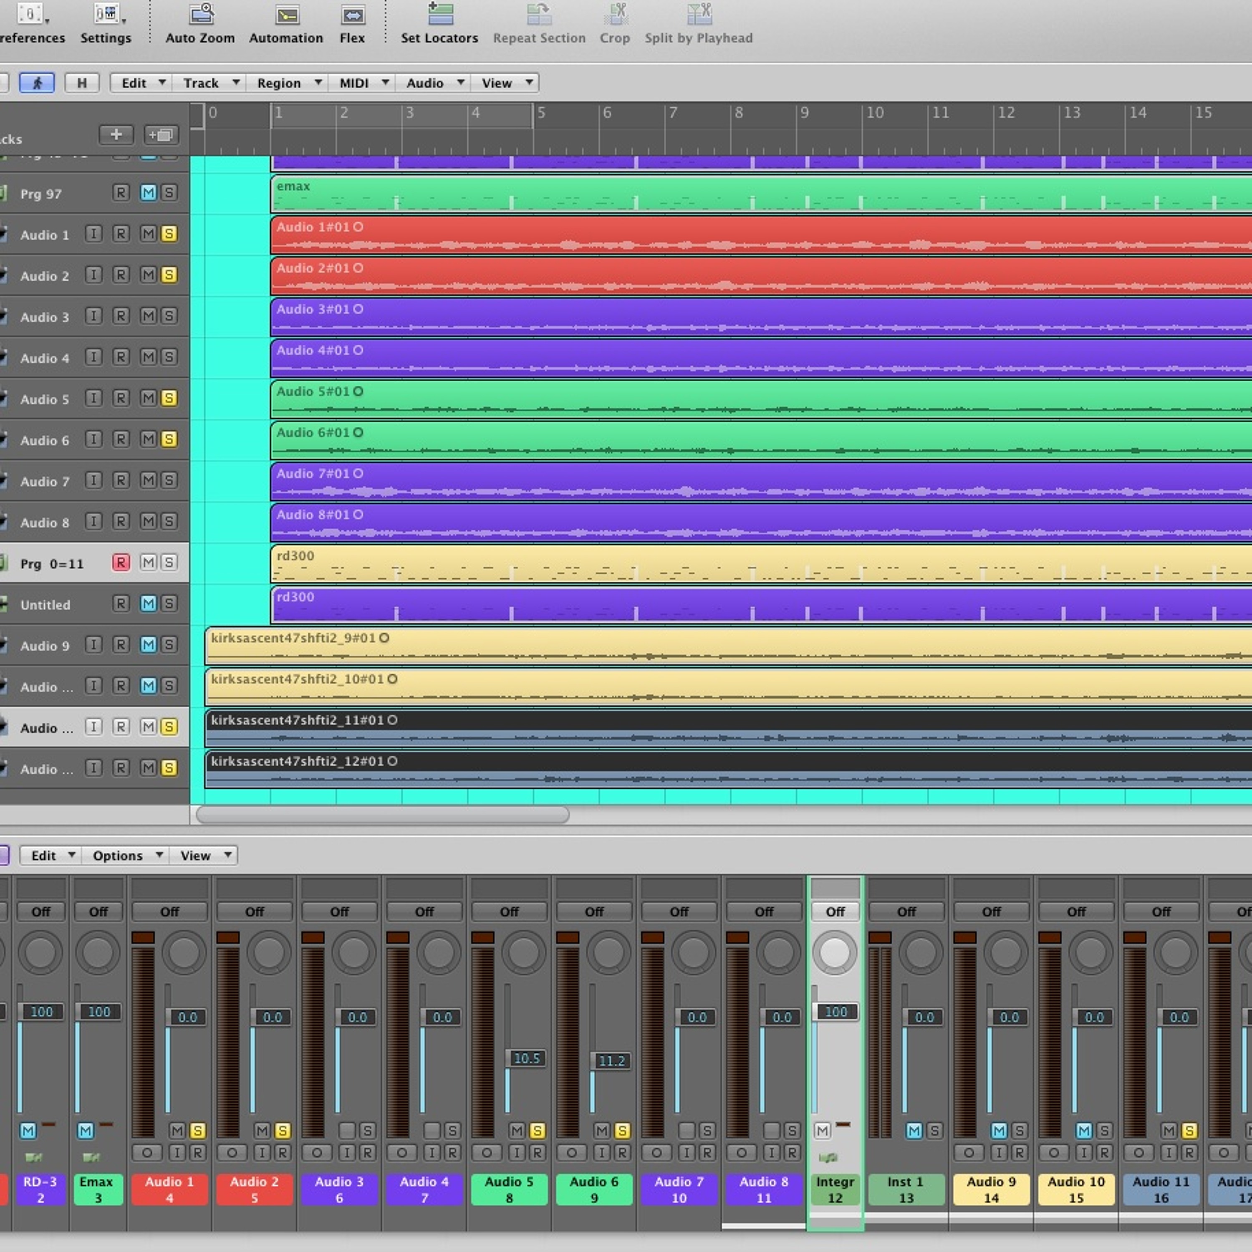Screen dimensions: 1252x1252
Task: Add a new track with plus button
Action: (x=116, y=134)
